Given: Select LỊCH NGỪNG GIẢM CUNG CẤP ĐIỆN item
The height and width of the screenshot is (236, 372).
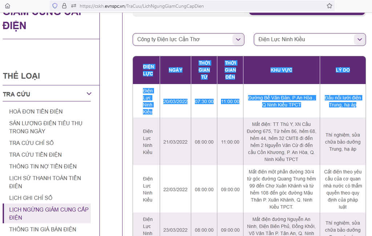Looking at the screenshot, I should [x=49, y=213].
